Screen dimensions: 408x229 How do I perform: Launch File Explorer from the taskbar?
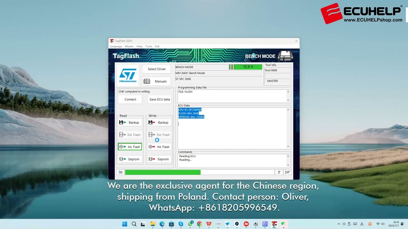(x=153, y=224)
